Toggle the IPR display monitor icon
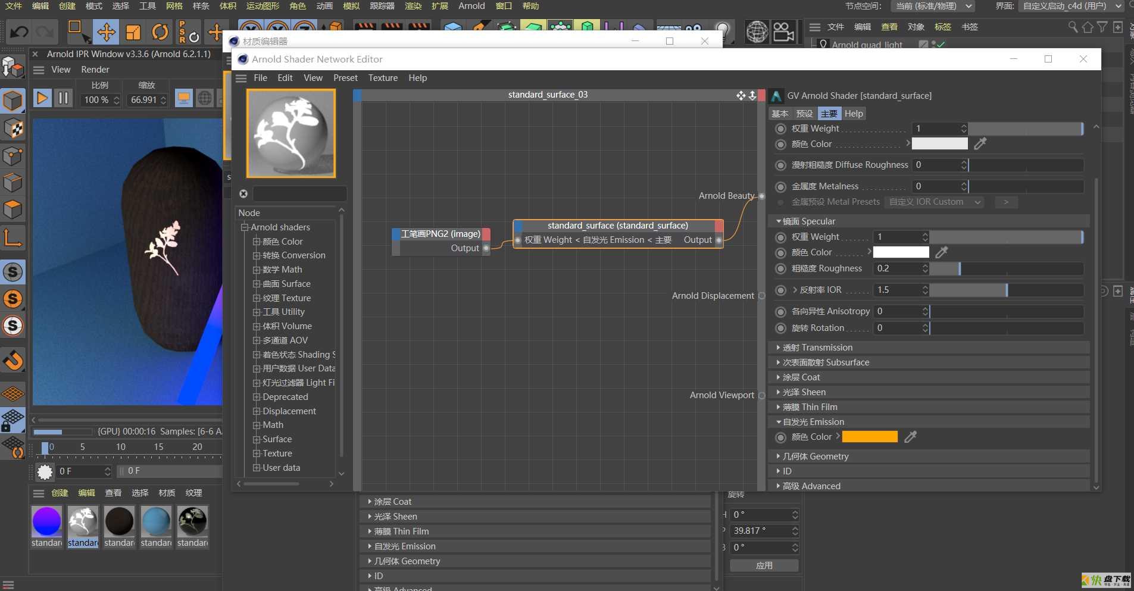 [x=184, y=98]
